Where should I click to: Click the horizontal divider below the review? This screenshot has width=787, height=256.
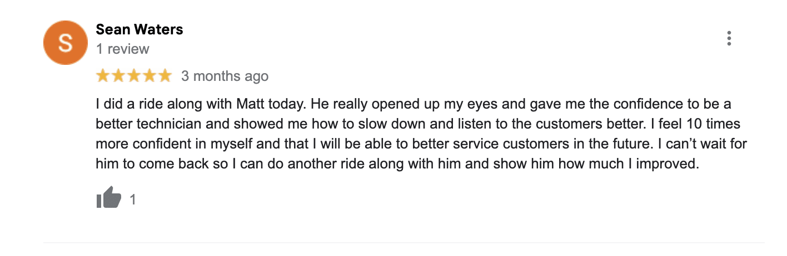pos(404,243)
